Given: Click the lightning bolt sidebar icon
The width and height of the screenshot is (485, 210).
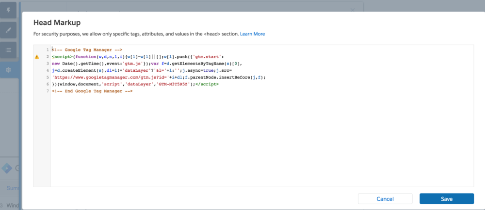Looking at the screenshot, I should point(9,11).
